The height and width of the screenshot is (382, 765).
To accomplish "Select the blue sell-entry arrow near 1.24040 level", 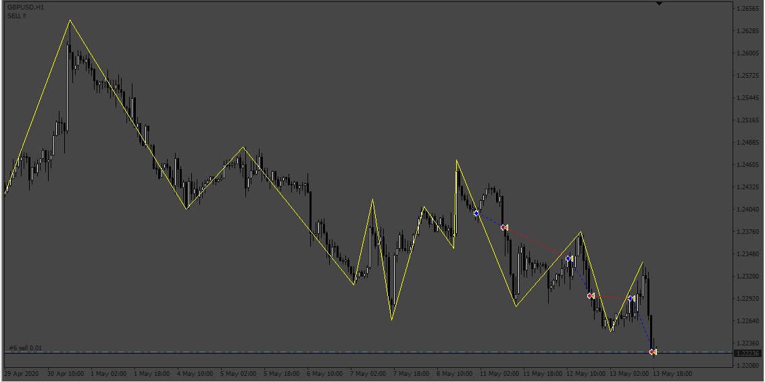I will pyautogui.click(x=476, y=213).
